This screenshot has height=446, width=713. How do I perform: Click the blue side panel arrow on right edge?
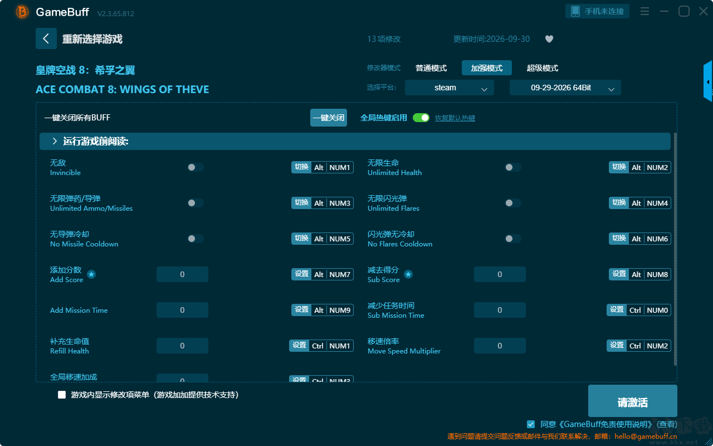[708, 81]
